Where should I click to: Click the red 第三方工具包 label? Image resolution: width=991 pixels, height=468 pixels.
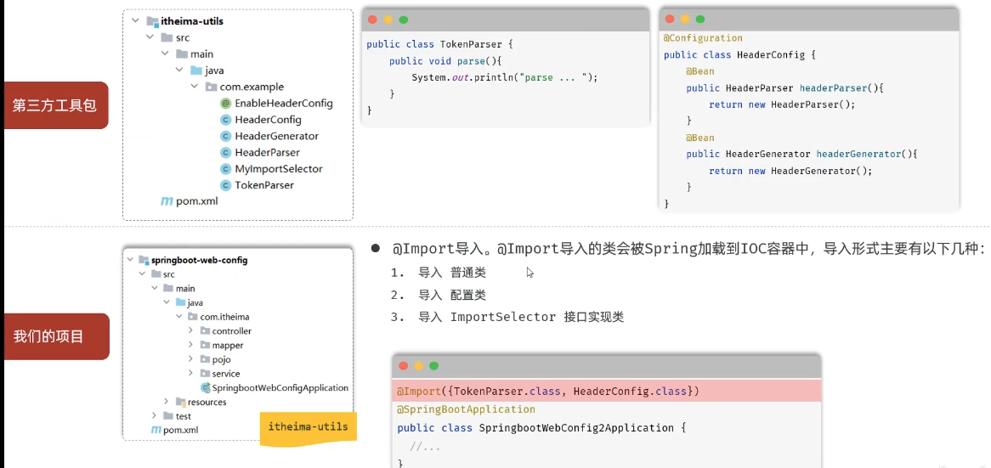[55, 105]
